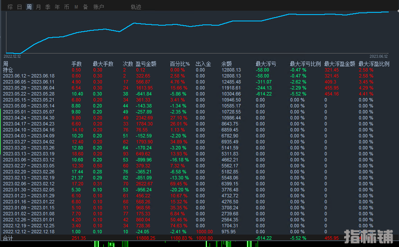Switch to the 年 yearly tab

(57, 7)
